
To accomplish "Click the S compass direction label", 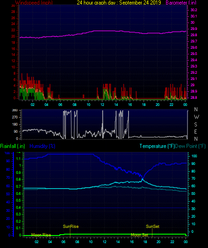I will coord(196,125).
